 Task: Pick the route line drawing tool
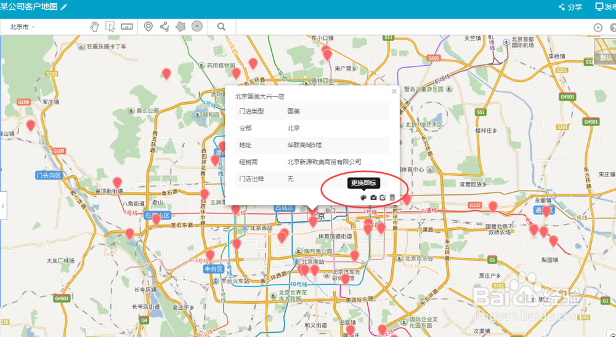coord(164,26)
